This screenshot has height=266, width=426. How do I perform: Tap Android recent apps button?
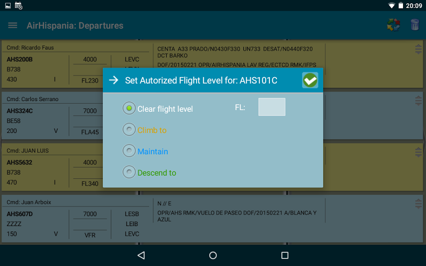point(285,255)
